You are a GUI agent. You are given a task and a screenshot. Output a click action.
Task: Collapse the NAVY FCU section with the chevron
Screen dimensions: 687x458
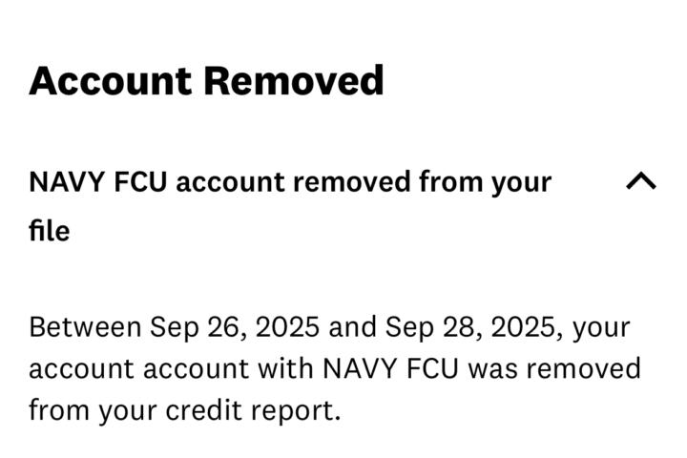tap(640, 181)
